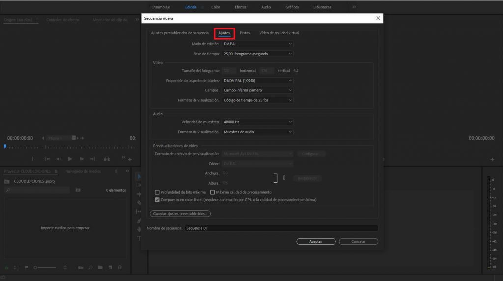Click the Project panel thumbnail zoom slider

[x=45, y=268]
